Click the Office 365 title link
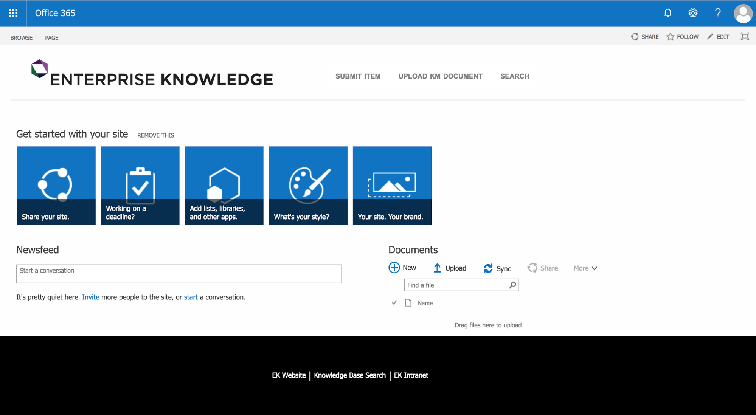 coord(55,13)
